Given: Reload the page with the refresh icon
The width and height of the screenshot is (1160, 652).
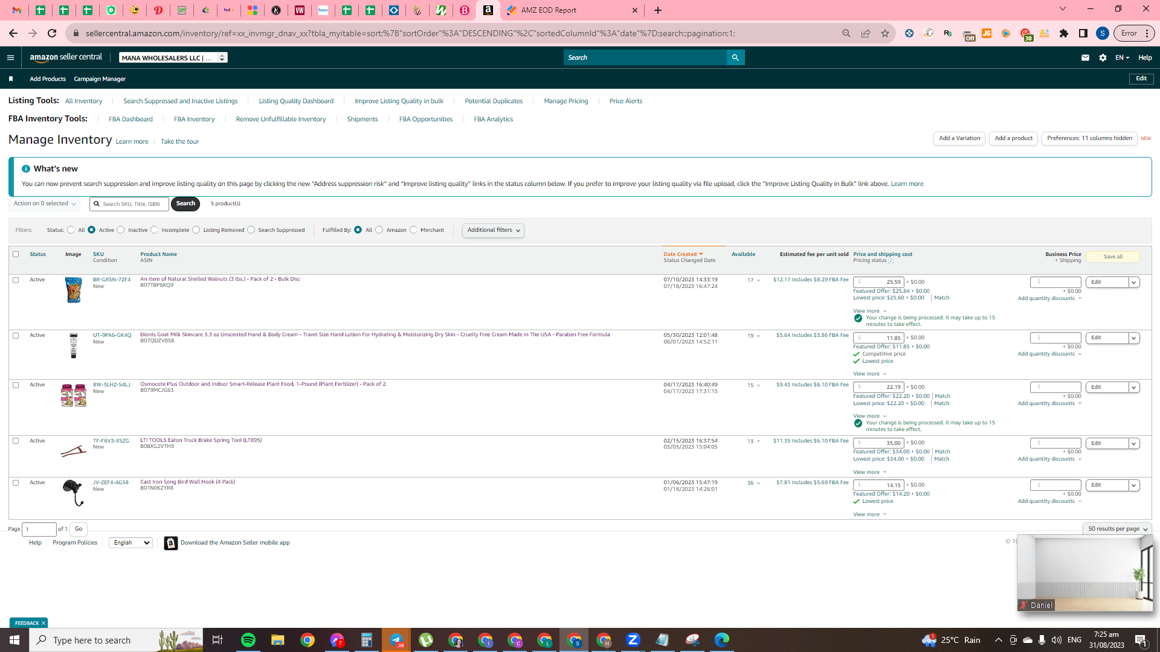Looking at the screenshot, I should (x=52, y=34).
